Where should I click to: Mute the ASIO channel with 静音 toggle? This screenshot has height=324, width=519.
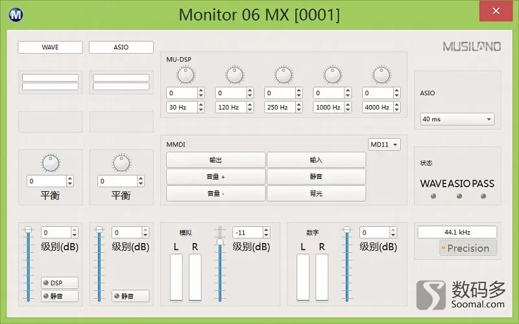(130, 296)
